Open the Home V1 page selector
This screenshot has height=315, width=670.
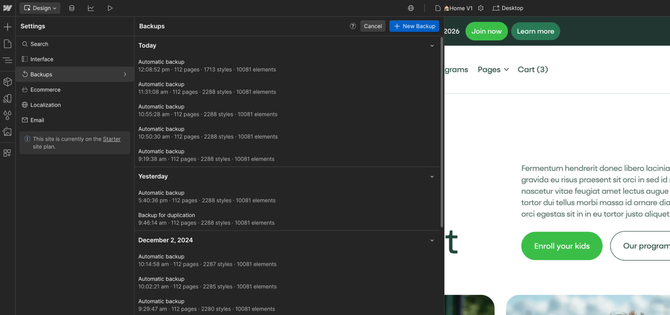click(x=454, y=8)
